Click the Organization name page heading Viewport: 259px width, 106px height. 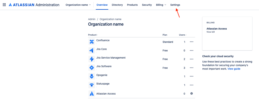(x=106, y=24)
